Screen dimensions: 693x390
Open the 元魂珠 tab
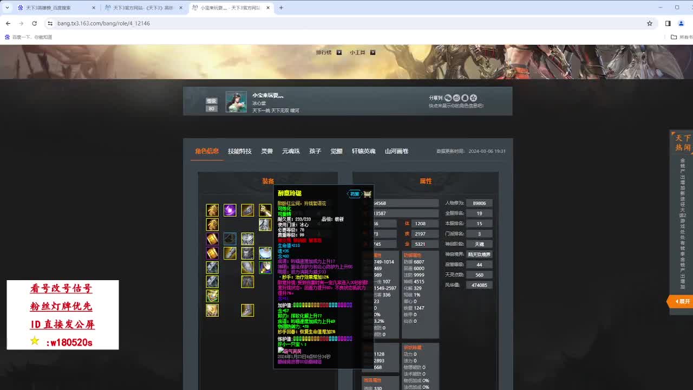click(291, 151)
